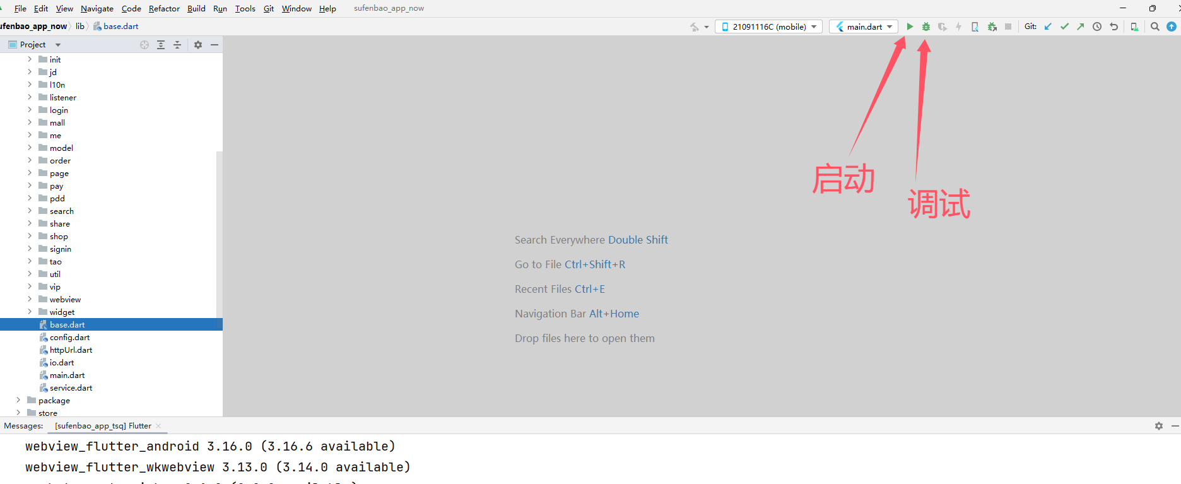Open Project panel gear options
Viewport: 1181px width, 484px height.
tap(198, 45)
